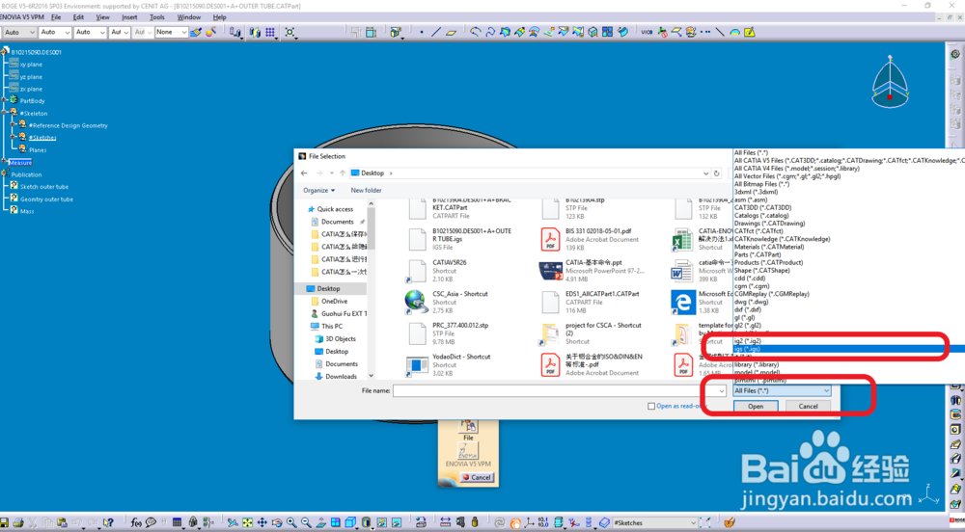Click the Fit All In icon
This screenshot has height=532, width=965.
click(x=247, y=522)
